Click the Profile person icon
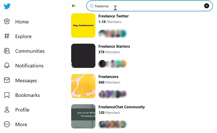This screenshot has width=217, height=133. pyautogui.click(x=7, y=110)
